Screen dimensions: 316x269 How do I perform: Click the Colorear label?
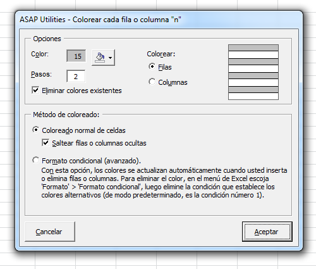161,54
